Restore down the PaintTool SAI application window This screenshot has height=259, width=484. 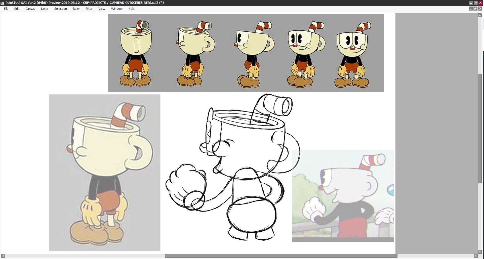475,3
